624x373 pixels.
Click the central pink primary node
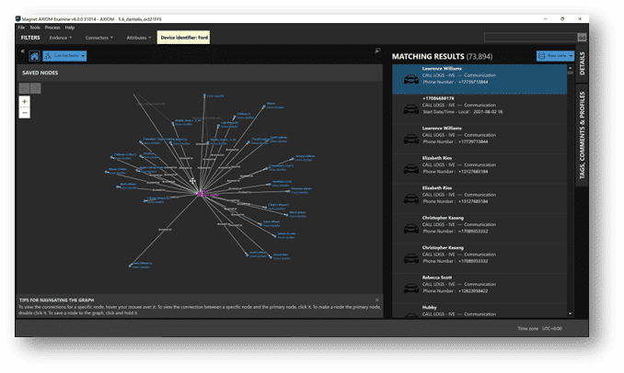[202, 193]
